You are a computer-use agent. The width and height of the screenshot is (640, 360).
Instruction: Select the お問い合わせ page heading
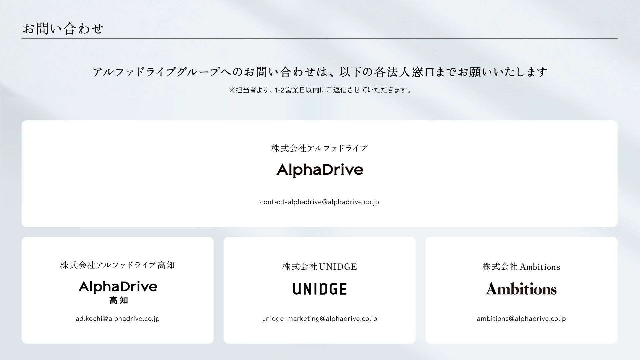[63, 29]
